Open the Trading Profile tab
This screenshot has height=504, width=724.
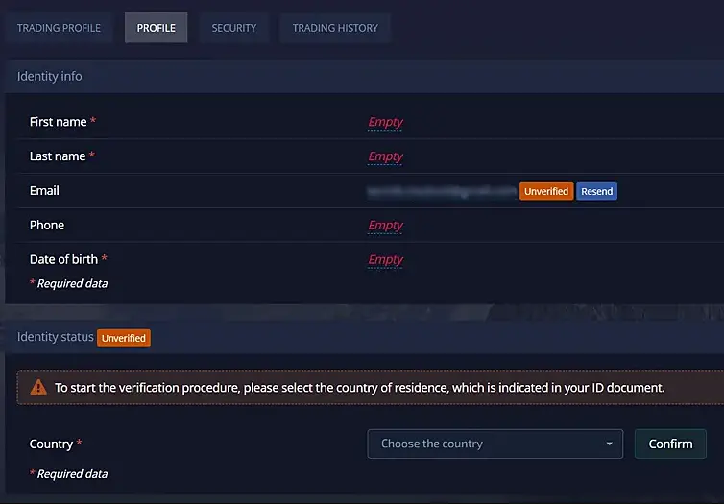(x=59, y=28)
